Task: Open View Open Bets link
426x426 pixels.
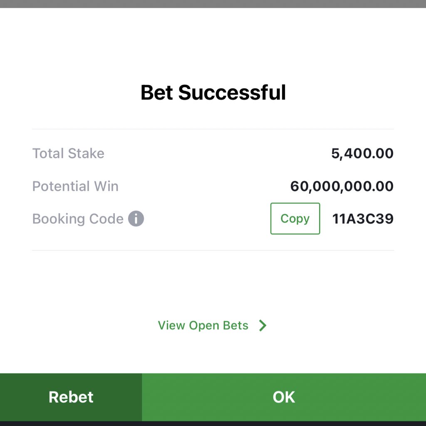Action: tap(203, 325)
